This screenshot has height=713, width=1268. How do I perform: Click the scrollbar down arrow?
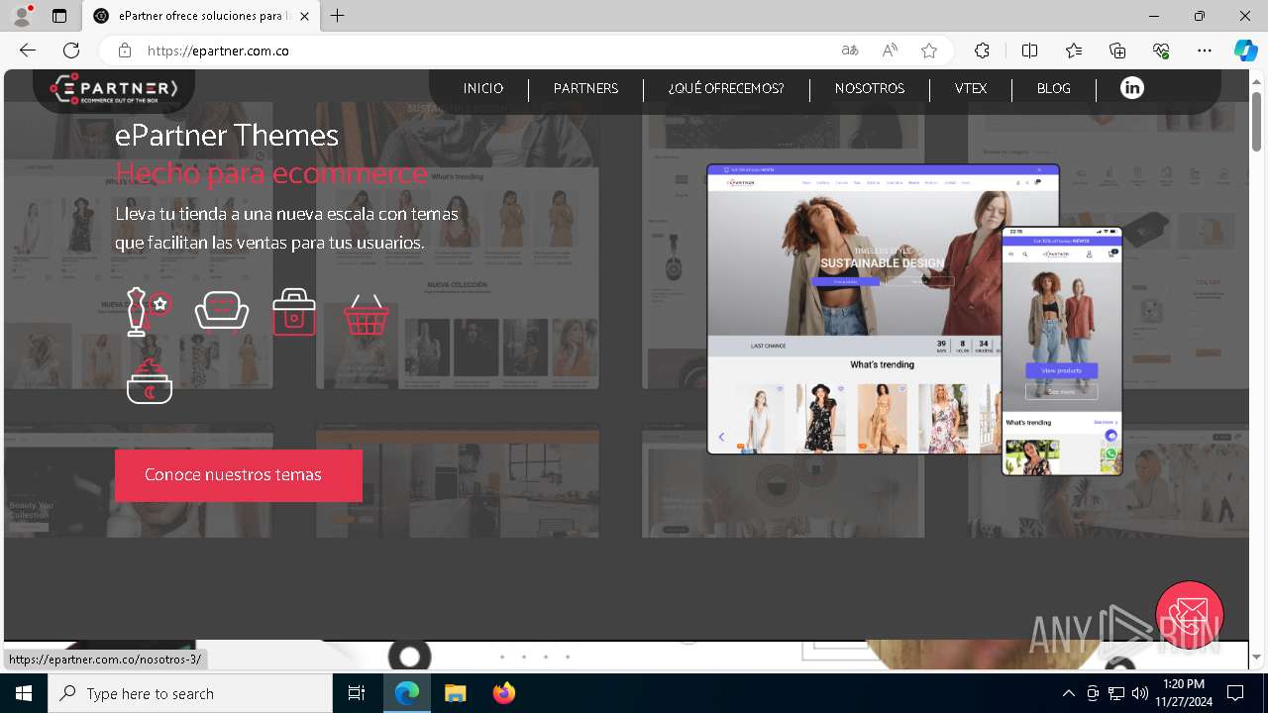tap(1256, 657)
